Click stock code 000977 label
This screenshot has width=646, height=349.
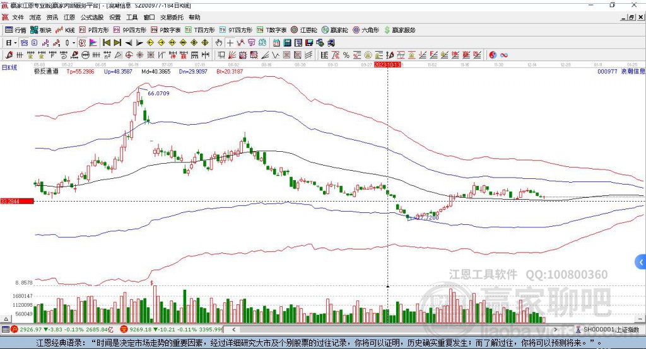608,71
